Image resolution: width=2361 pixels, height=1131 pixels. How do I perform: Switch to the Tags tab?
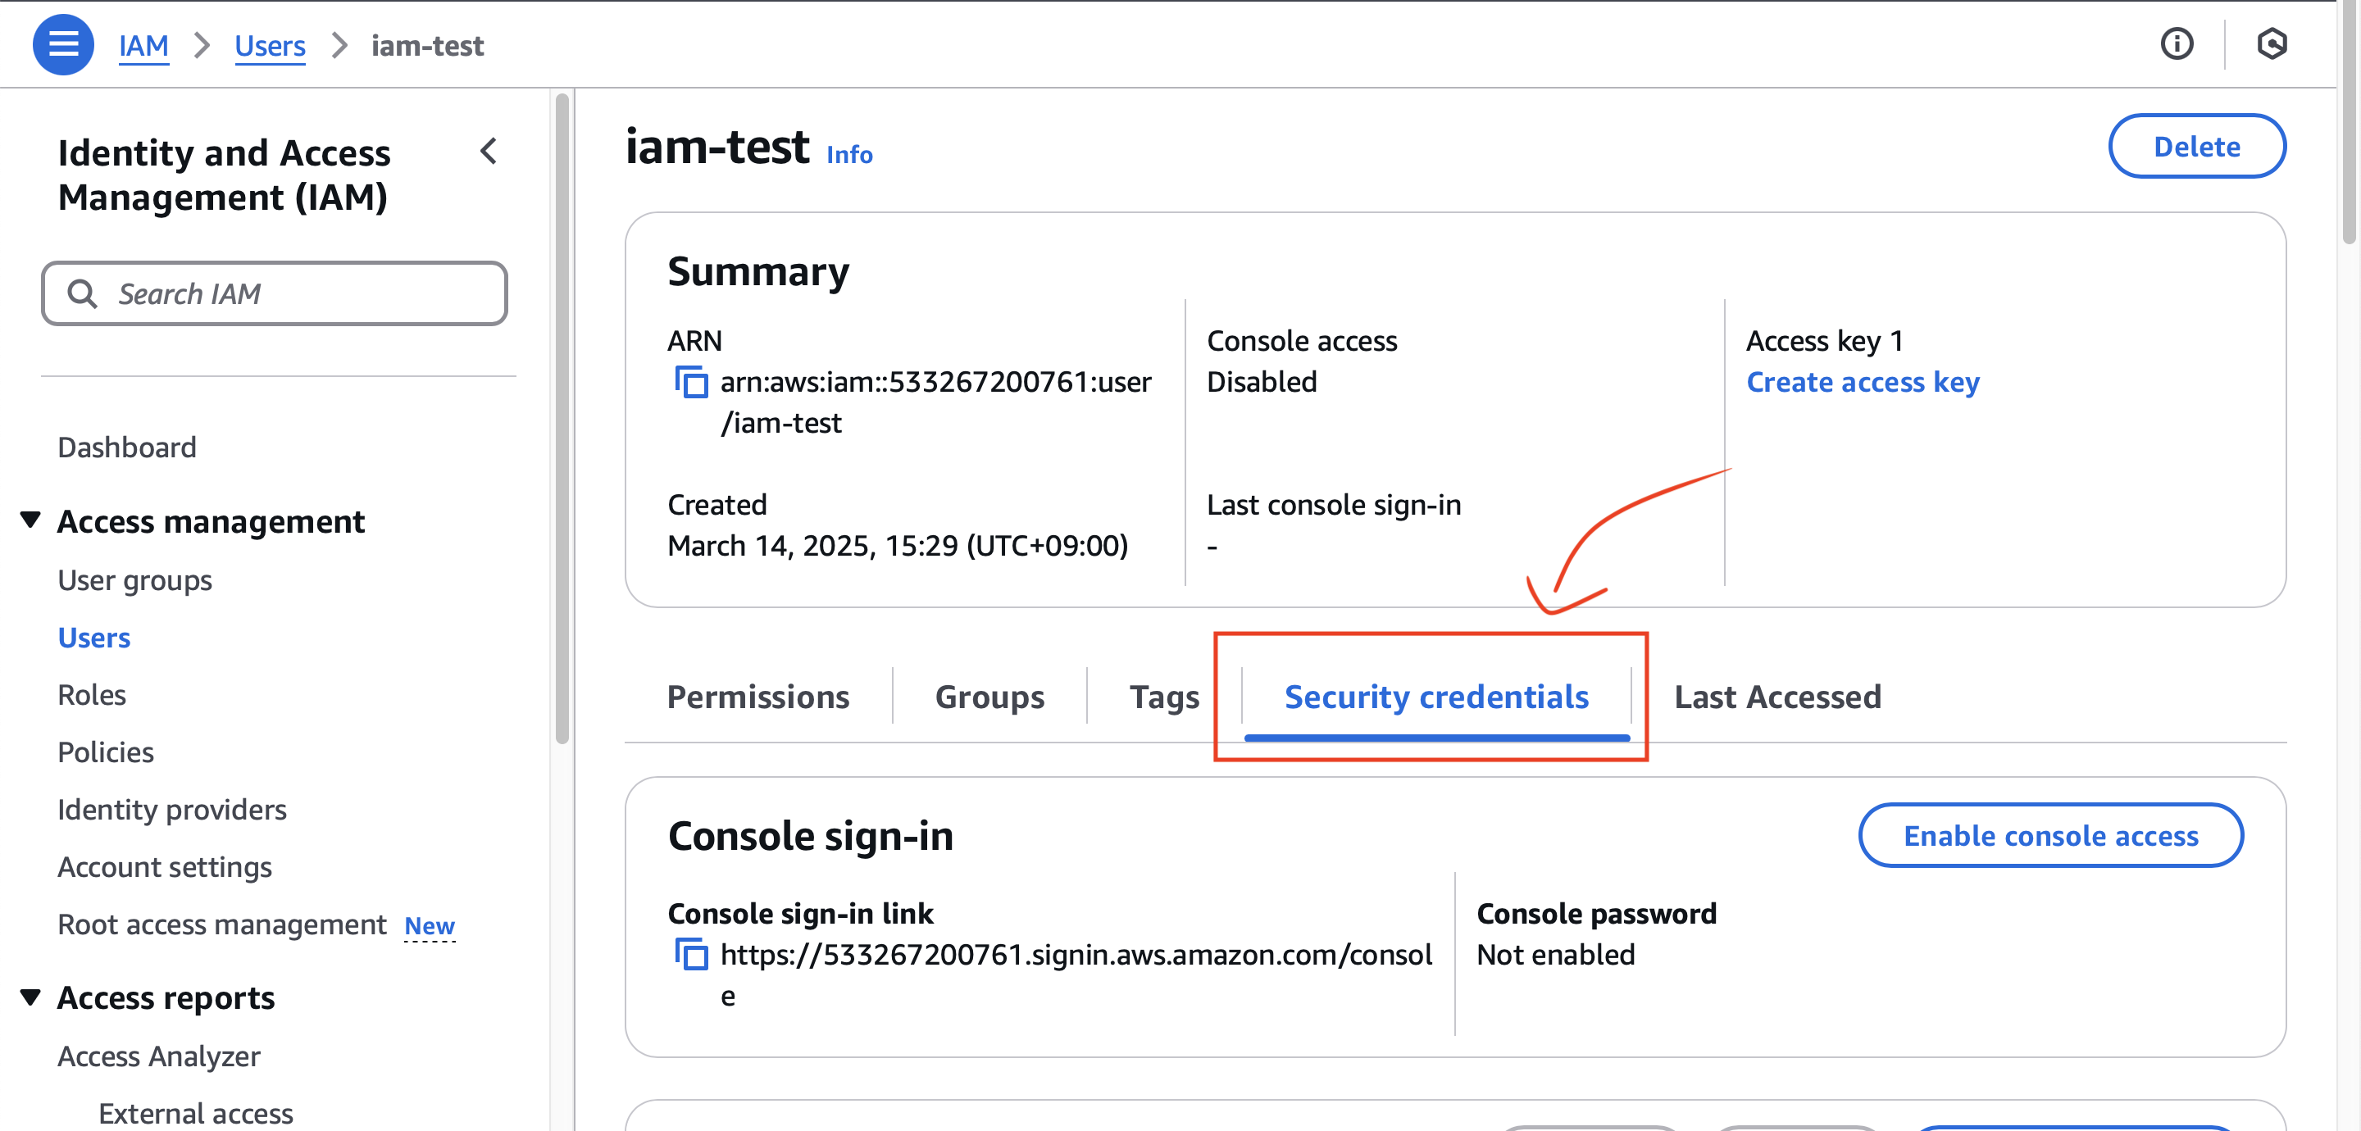coord(1164,697)
